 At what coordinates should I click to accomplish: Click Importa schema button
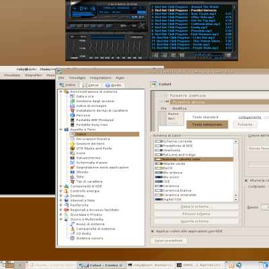(x=196, y=221)
